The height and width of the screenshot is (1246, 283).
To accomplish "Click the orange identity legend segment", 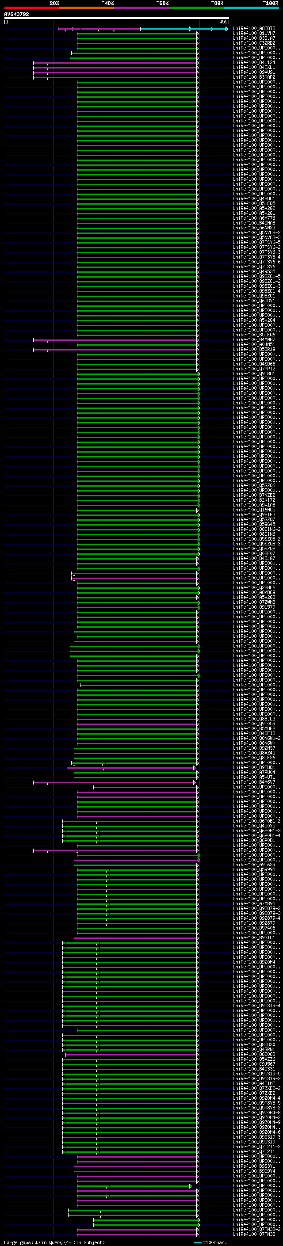I will [x=87, y=8].
